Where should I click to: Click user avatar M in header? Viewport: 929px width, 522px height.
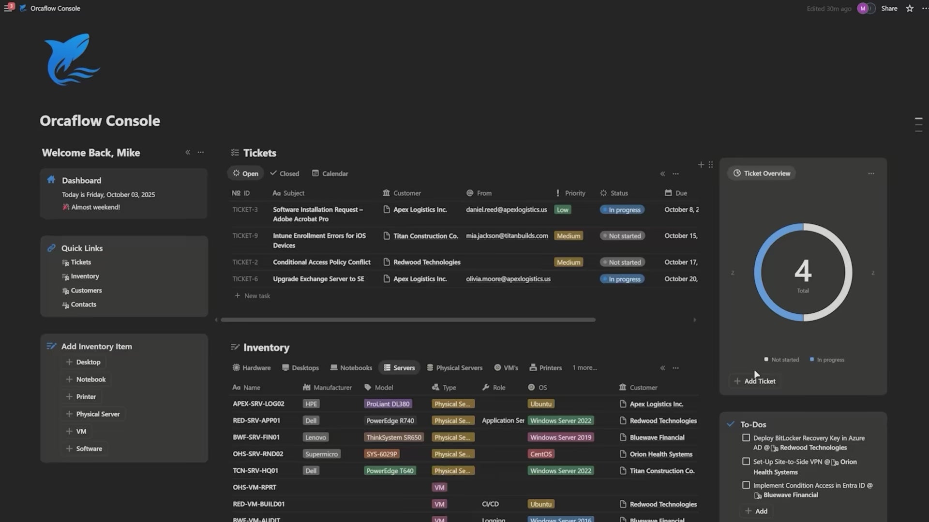click(862, 8)
